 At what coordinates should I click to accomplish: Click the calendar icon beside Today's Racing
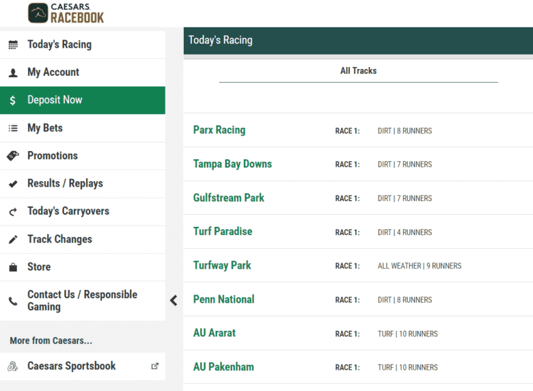(13, 45)
